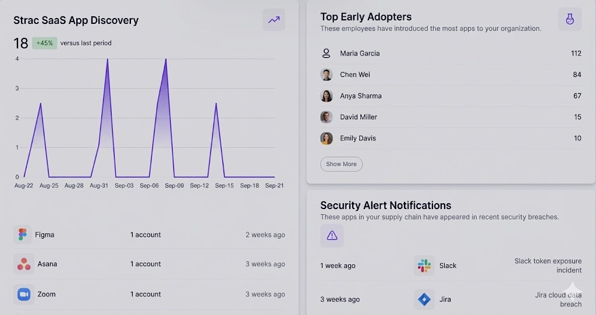
Task: Click '3 weeks ago' in the Jira alert row
Action: [340, 299]
